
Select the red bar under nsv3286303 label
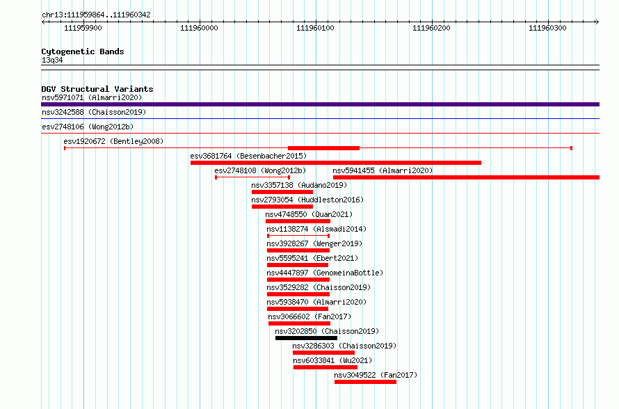(x=323, y=353)
